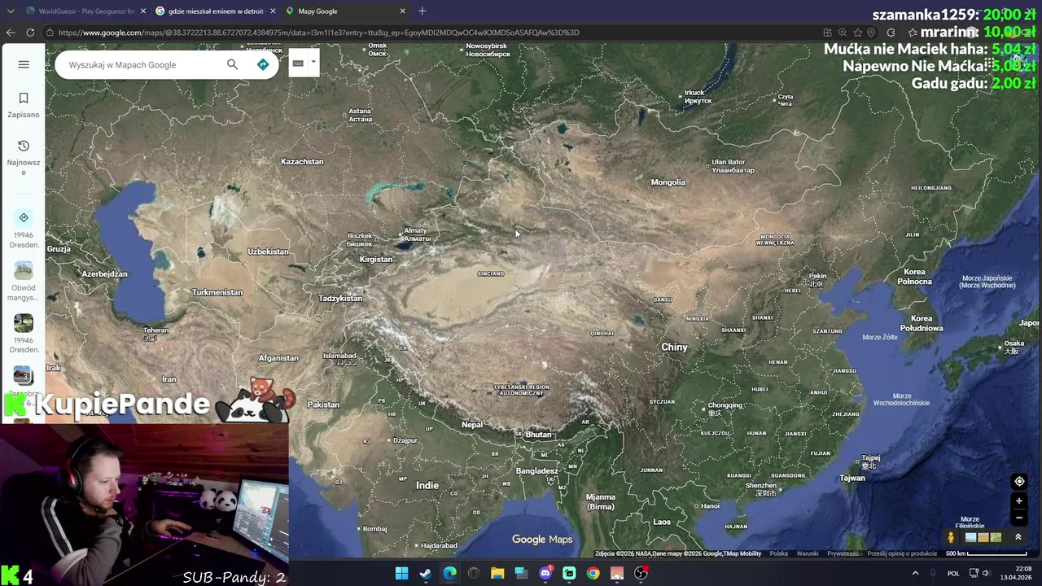The height and width of the screenshot is (586, 1042).
Task: Open the Warunki terms link
Action: [808, 553]
